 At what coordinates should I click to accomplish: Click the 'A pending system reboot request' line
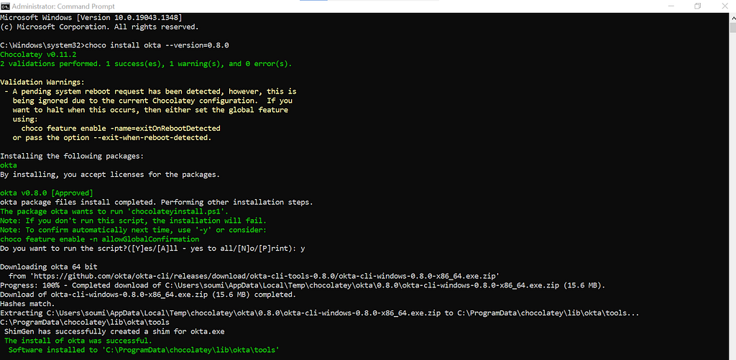coord(150,91)
